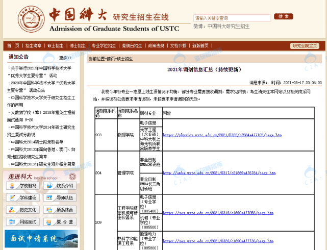Viewport: 327px width, 250px height.
Task: Open 港澳台招生 menu item
Action: tap(132, 45)
